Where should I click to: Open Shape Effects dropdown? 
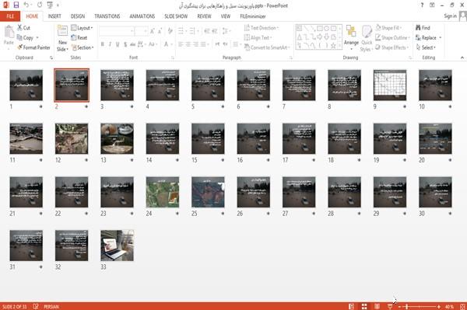pos(392,47)
